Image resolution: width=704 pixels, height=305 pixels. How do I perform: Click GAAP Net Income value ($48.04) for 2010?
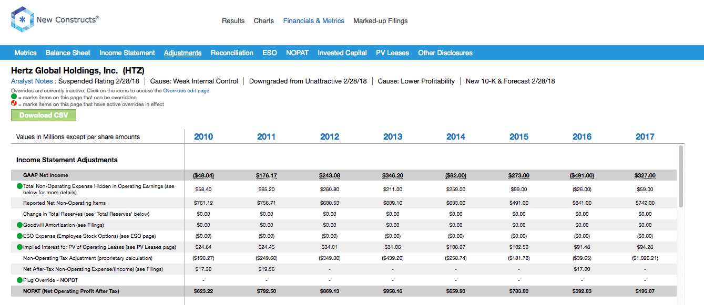[203, 175]
